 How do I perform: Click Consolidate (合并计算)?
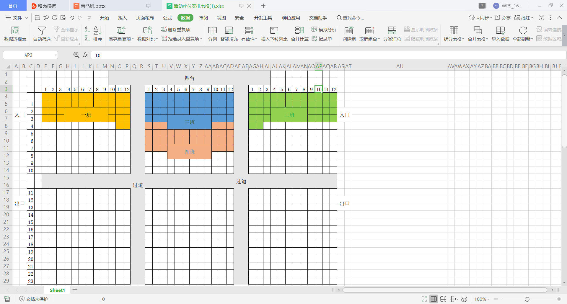300,34
